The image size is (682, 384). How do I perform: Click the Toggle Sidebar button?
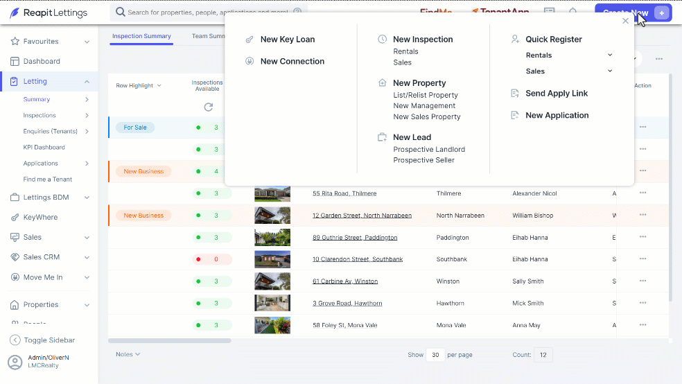[x=49, y=340]
